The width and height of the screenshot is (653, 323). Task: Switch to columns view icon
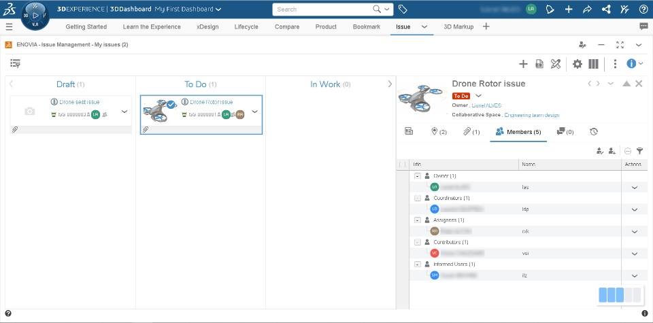click(594, 64)
